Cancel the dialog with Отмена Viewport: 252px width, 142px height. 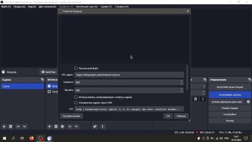181,116
